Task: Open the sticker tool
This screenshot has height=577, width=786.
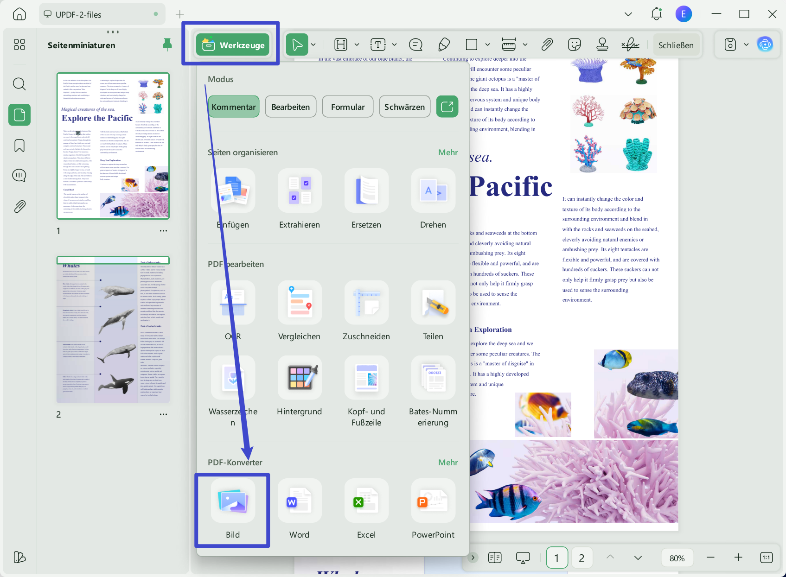Action: click(575, 44)
